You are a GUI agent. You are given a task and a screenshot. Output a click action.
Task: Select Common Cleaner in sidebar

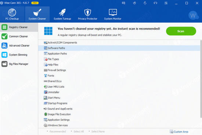point(19,36)
